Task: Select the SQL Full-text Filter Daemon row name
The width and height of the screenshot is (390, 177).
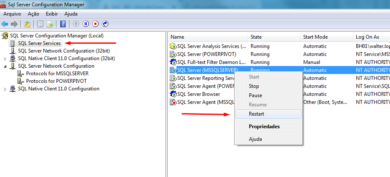Action: click(x=211, y=62)
